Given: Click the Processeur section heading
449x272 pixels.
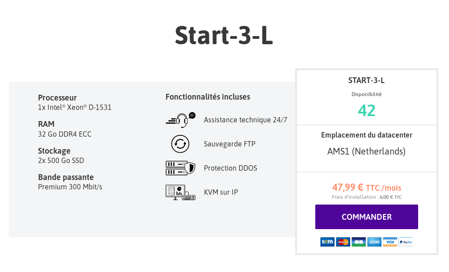Looking at the screenshot, I should pyautogui.click(x=57, y=98).
